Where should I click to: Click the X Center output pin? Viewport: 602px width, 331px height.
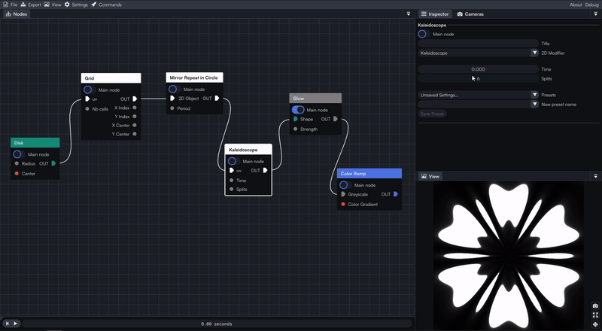(x=135, y=125)
